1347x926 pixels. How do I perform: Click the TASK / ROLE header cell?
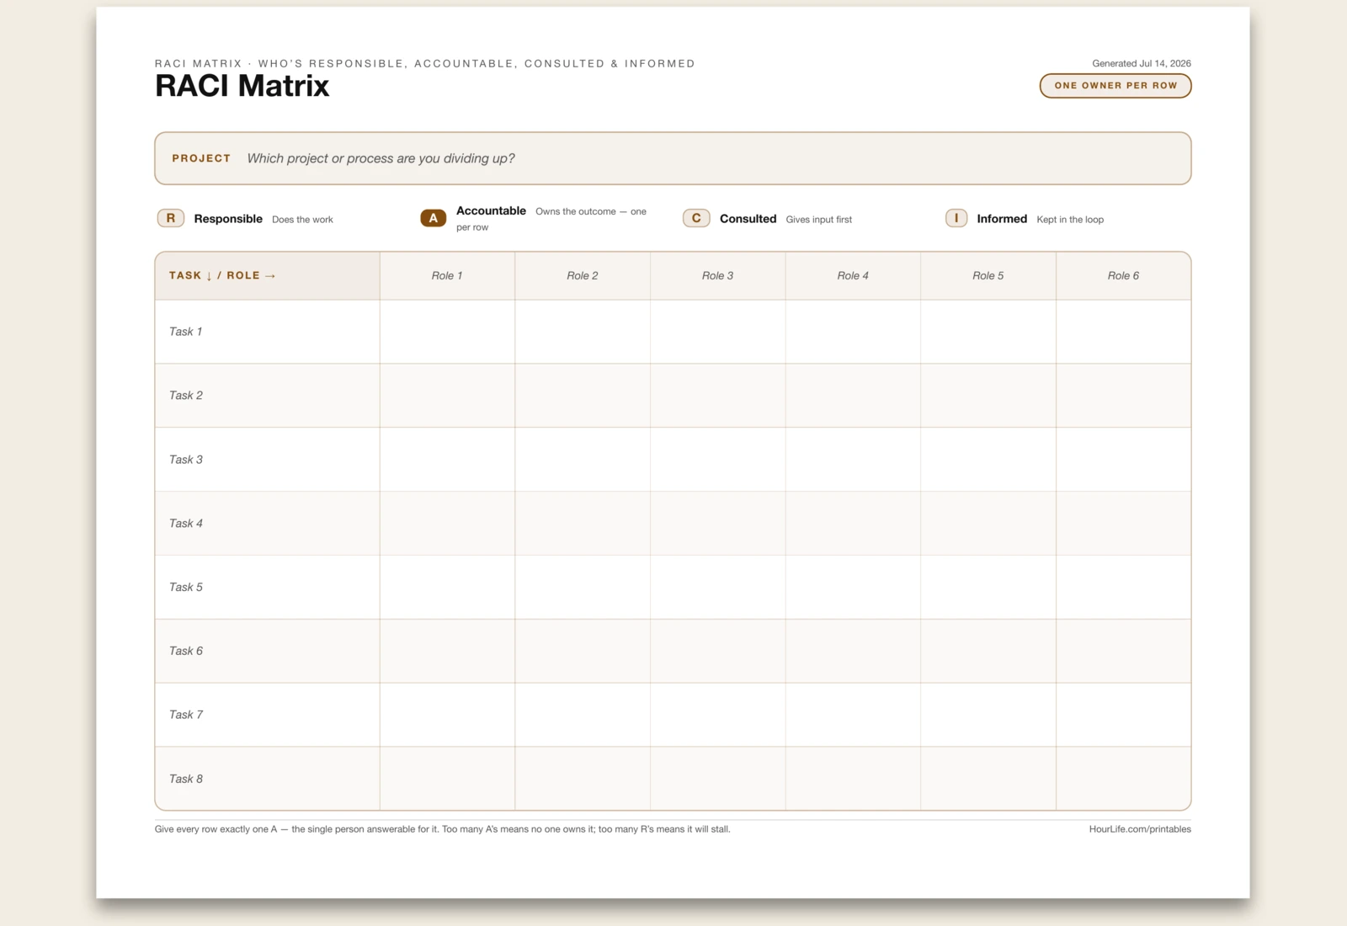click(267, 275)
